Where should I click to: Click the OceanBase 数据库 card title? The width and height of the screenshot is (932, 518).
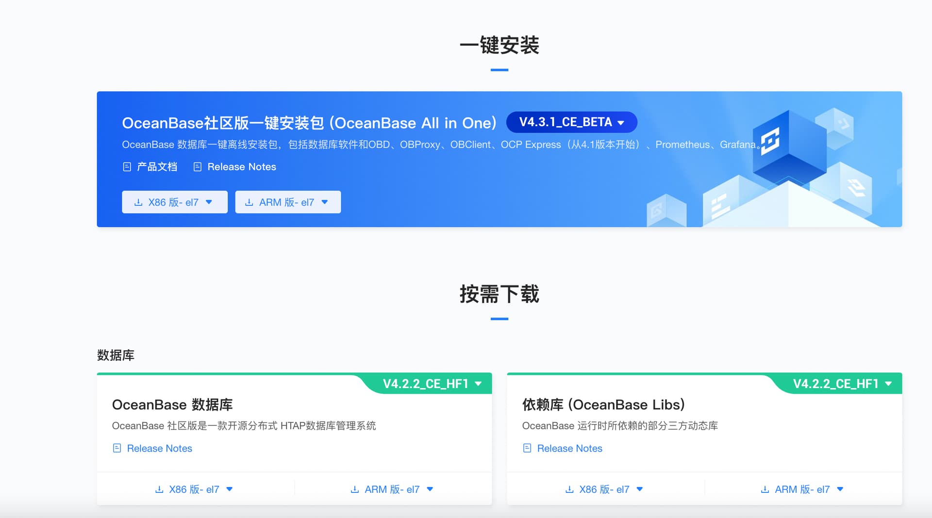172,405
